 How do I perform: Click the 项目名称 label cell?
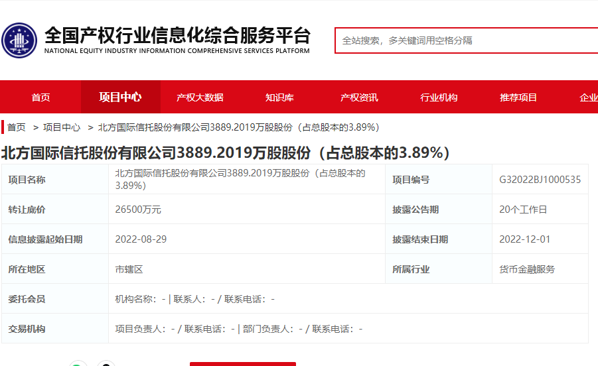pyautogui.click(x=55, y=180)
